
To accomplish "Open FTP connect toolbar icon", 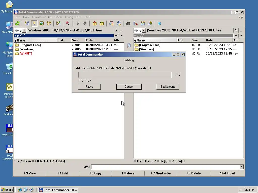I will coord(111,23).
